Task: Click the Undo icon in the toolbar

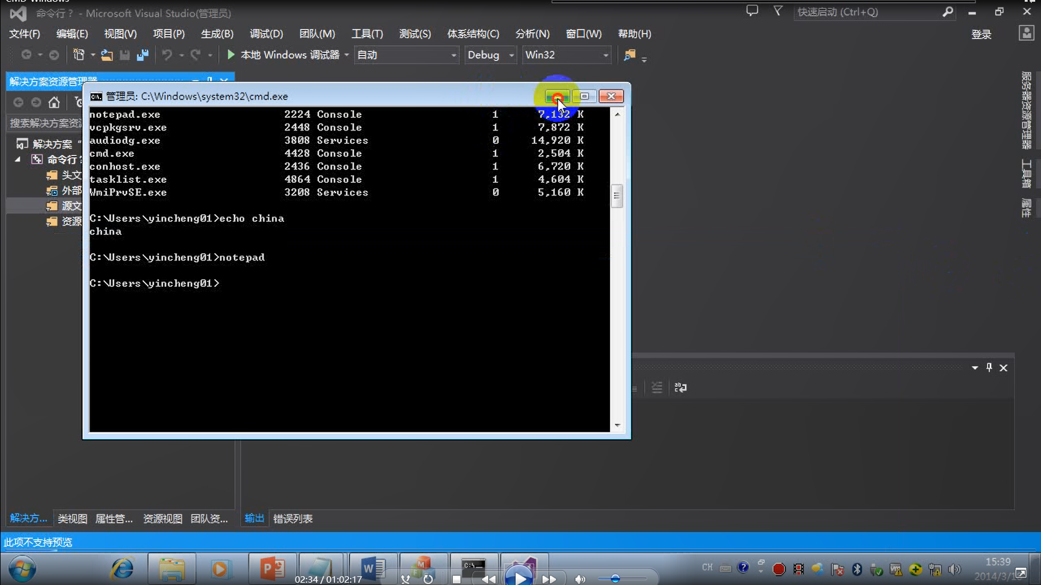Action: click(167, 55)
